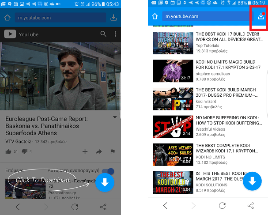The height and width of the screenshot is (215, 268).
Task: Reload page in left phone bottom bar
Action: coord(75,207)
